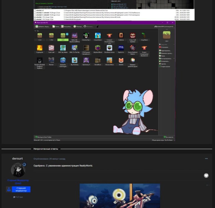The image size is (215, 208).
Task: Select the 1.19.4 instance icon
Action: [51, 35]
